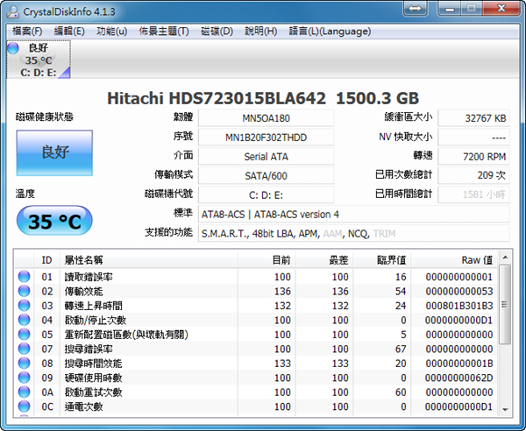Click the status orb for 03 轉速上升時間
526x431 pixels.
24,306
